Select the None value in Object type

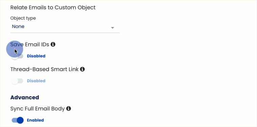coord(18,26)
